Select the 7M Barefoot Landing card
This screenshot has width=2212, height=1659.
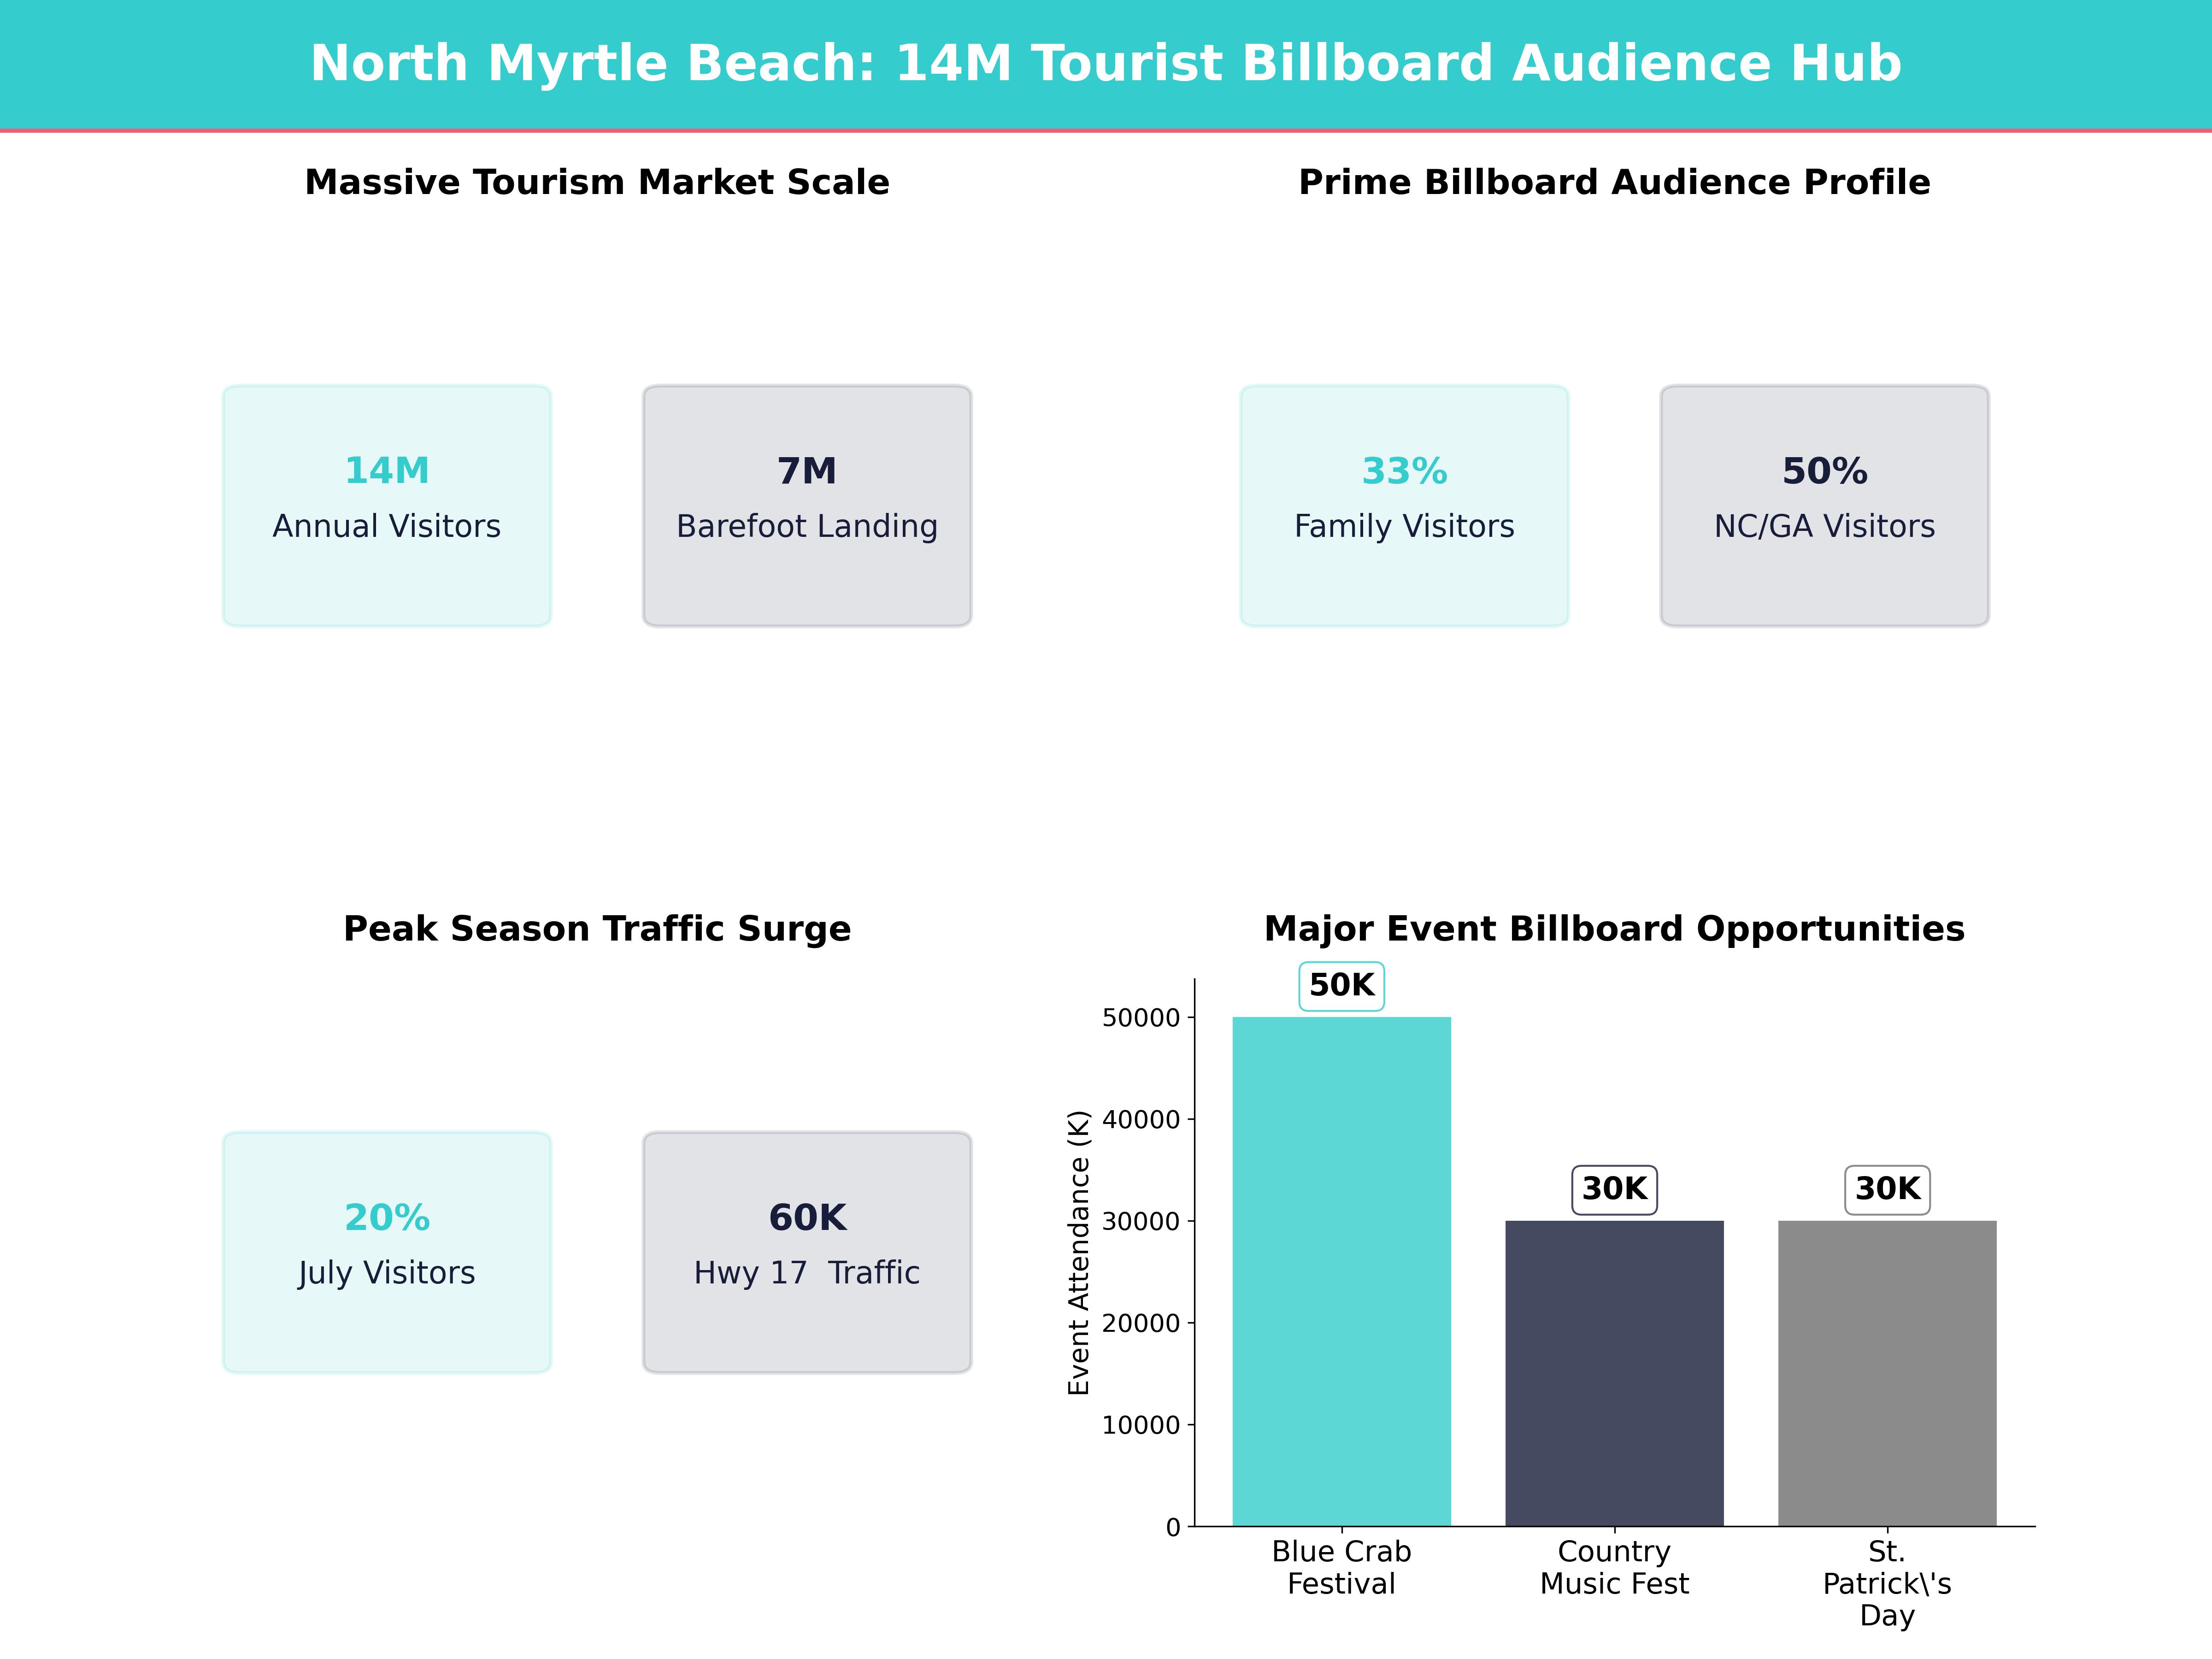coord(806,505)
